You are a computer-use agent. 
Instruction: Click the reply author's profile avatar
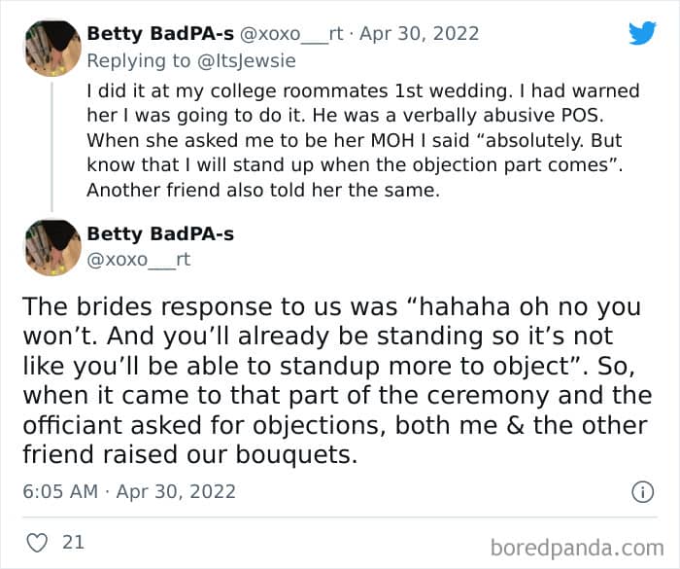[51, 48]
